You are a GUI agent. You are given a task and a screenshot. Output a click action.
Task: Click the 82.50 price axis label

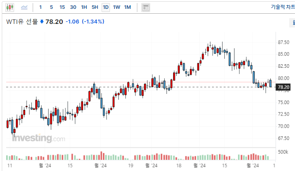coord(284,66)
